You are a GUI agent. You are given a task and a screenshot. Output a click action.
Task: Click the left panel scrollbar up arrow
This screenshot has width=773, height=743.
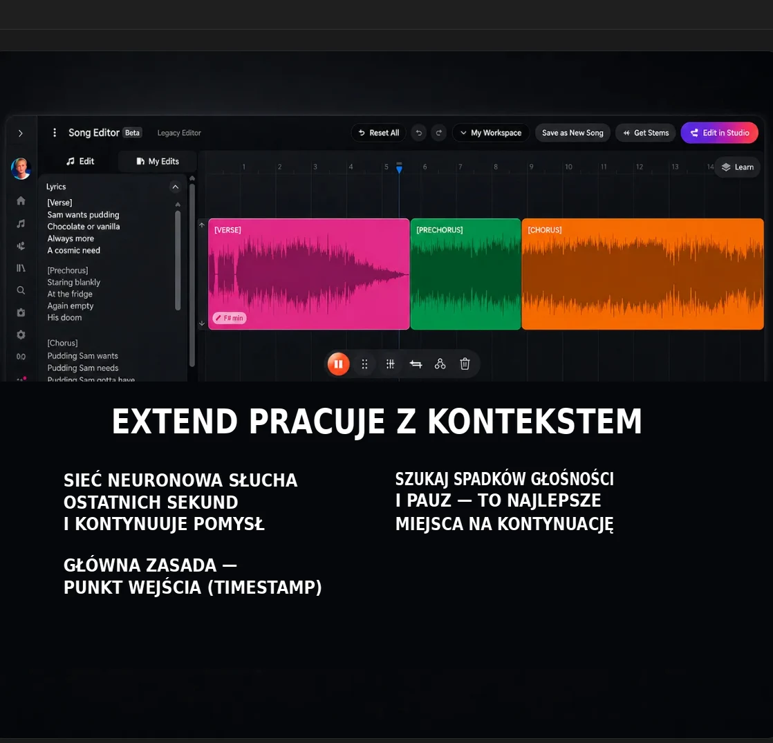pyautogui.click(x=192, y=178)
